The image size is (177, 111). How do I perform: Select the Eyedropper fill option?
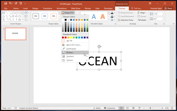[75, 49]
